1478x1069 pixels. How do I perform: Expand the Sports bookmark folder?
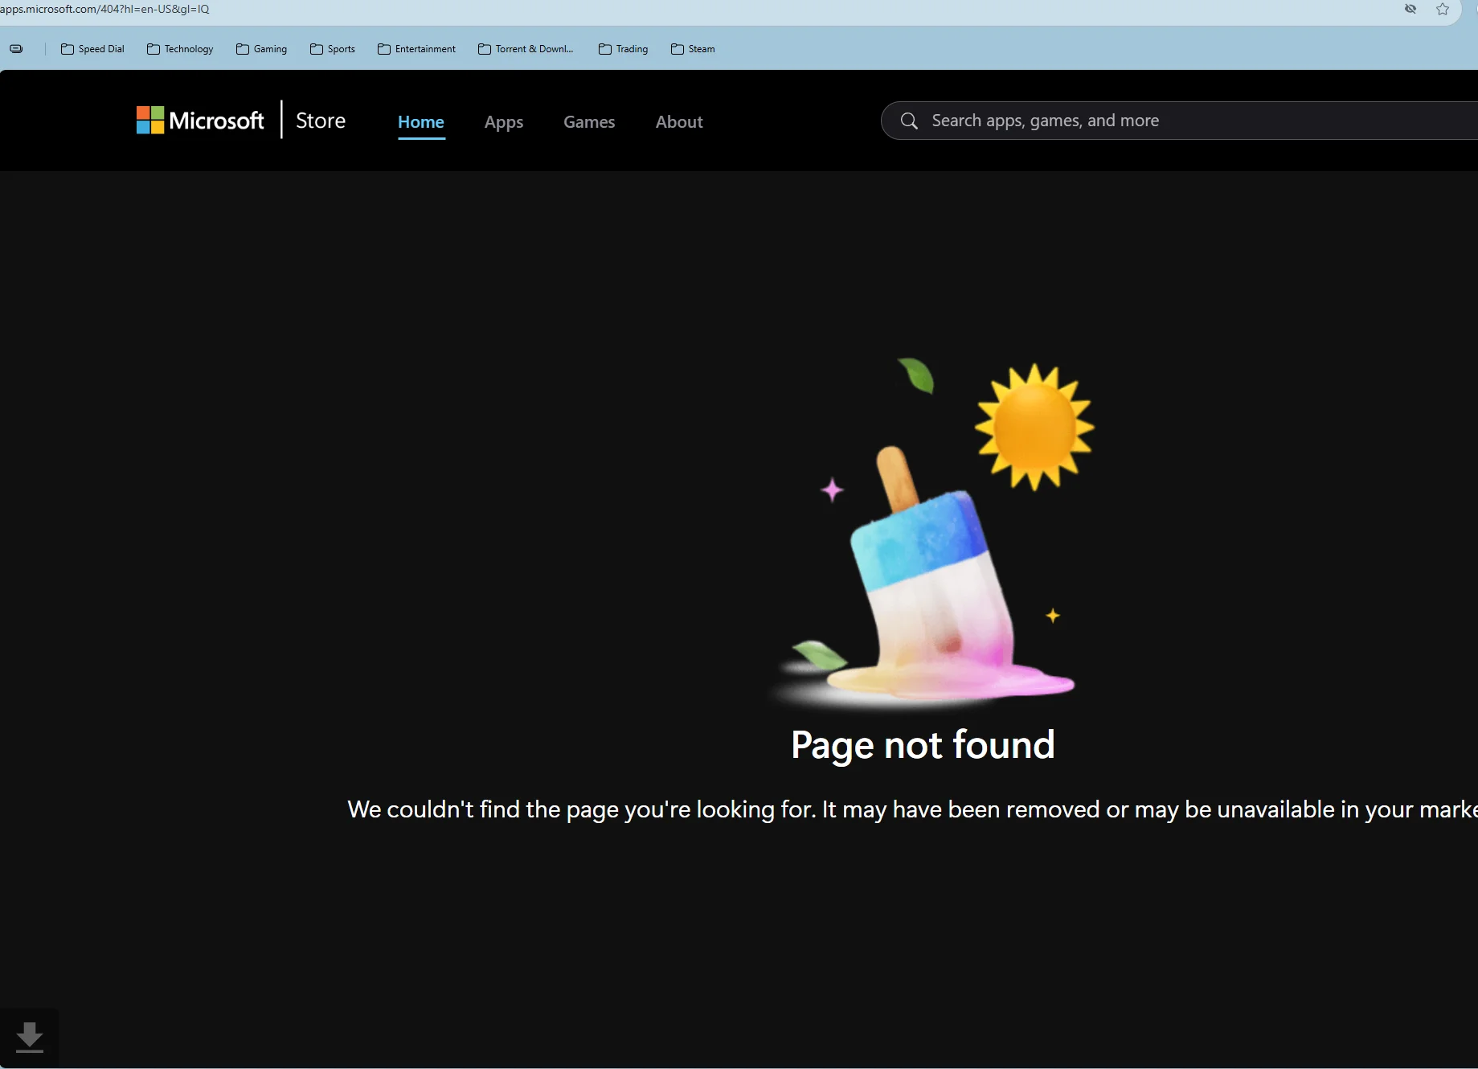(x=333, y=49)
